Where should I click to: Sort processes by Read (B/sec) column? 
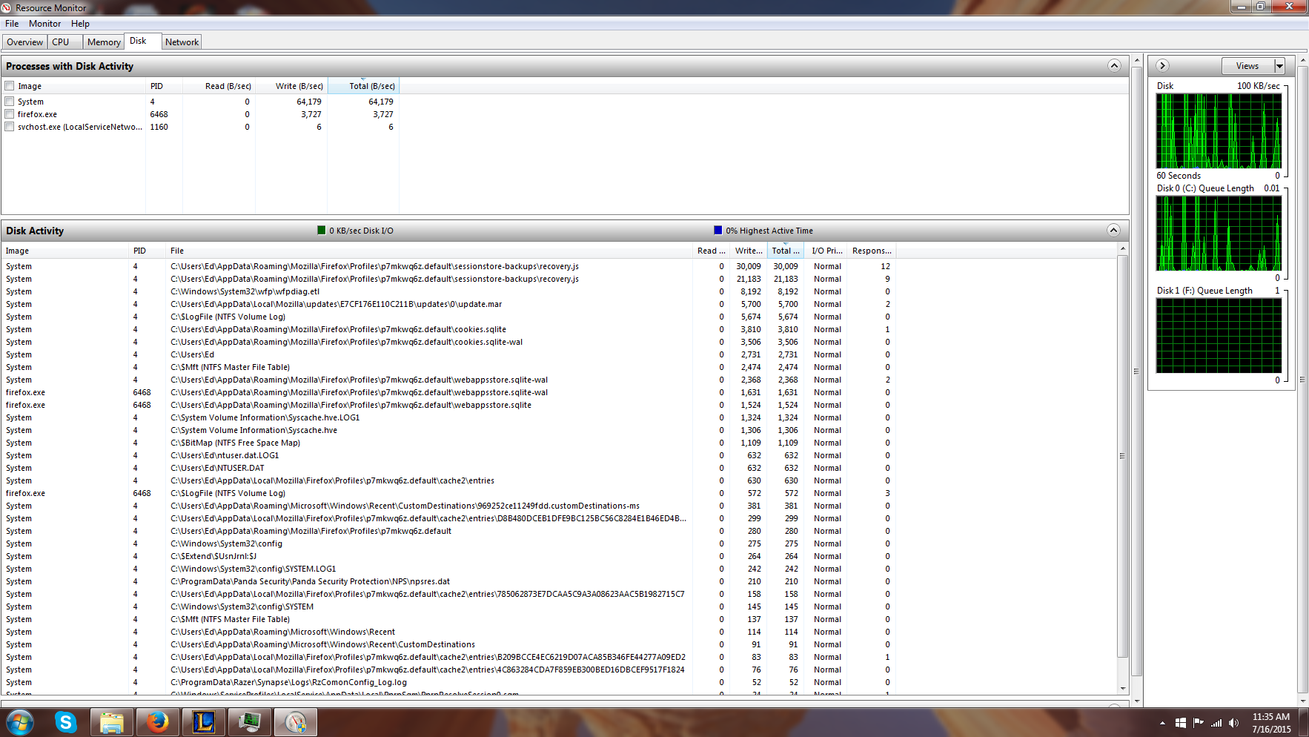tap(219, 86)
